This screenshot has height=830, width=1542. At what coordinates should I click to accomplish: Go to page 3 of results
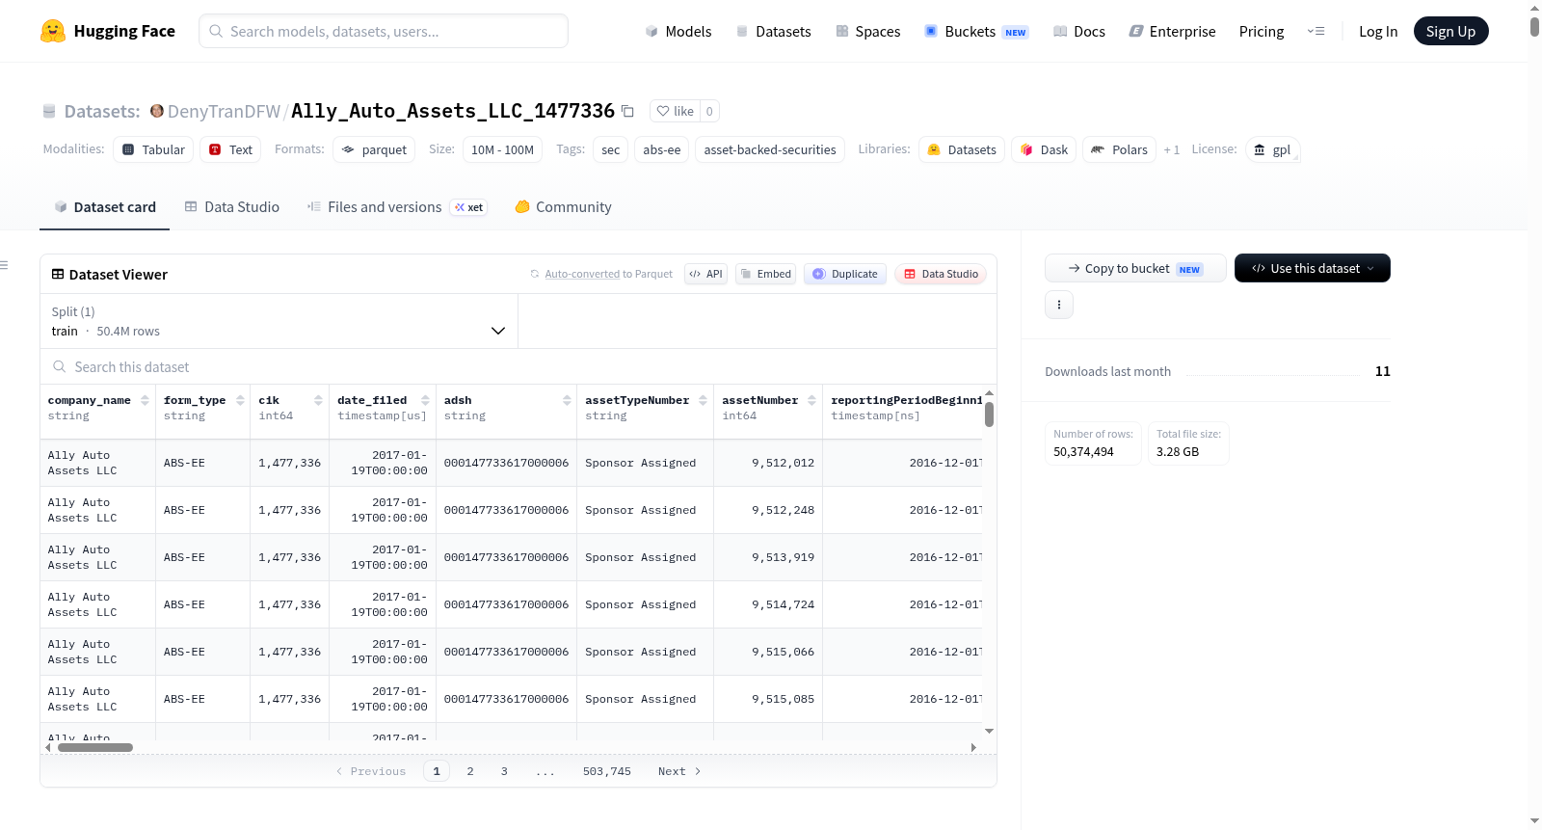504,771
